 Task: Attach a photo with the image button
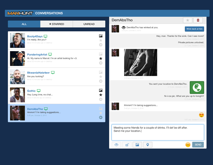click(x=137, y=145)
